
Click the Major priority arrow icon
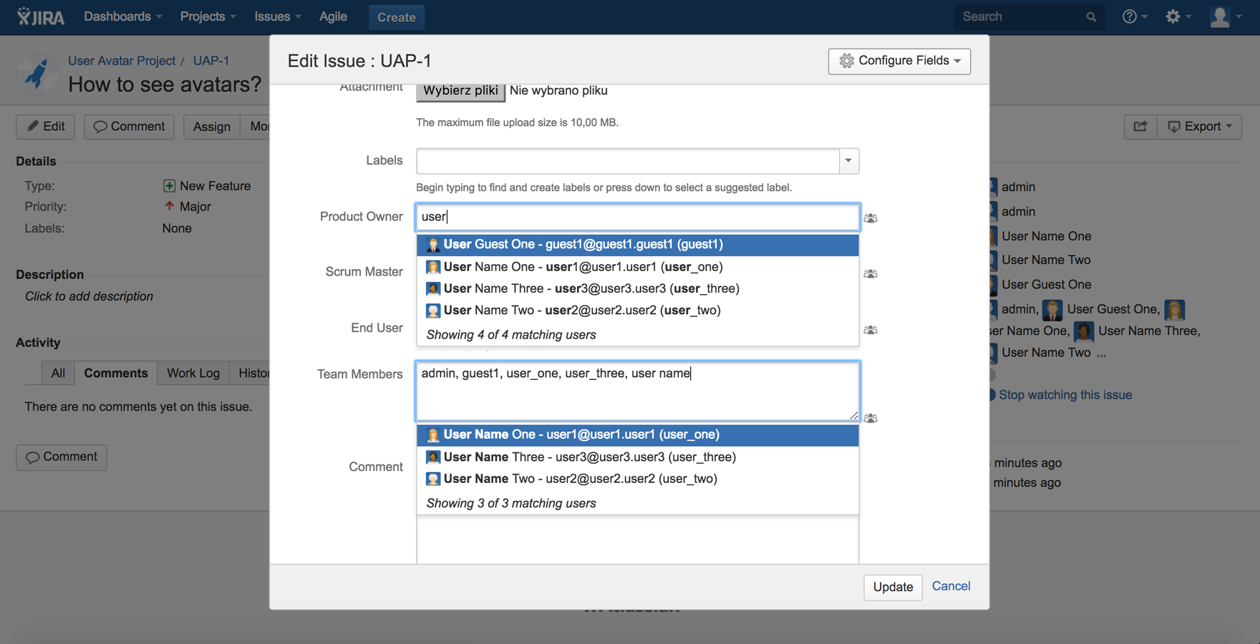coord(169,206)
